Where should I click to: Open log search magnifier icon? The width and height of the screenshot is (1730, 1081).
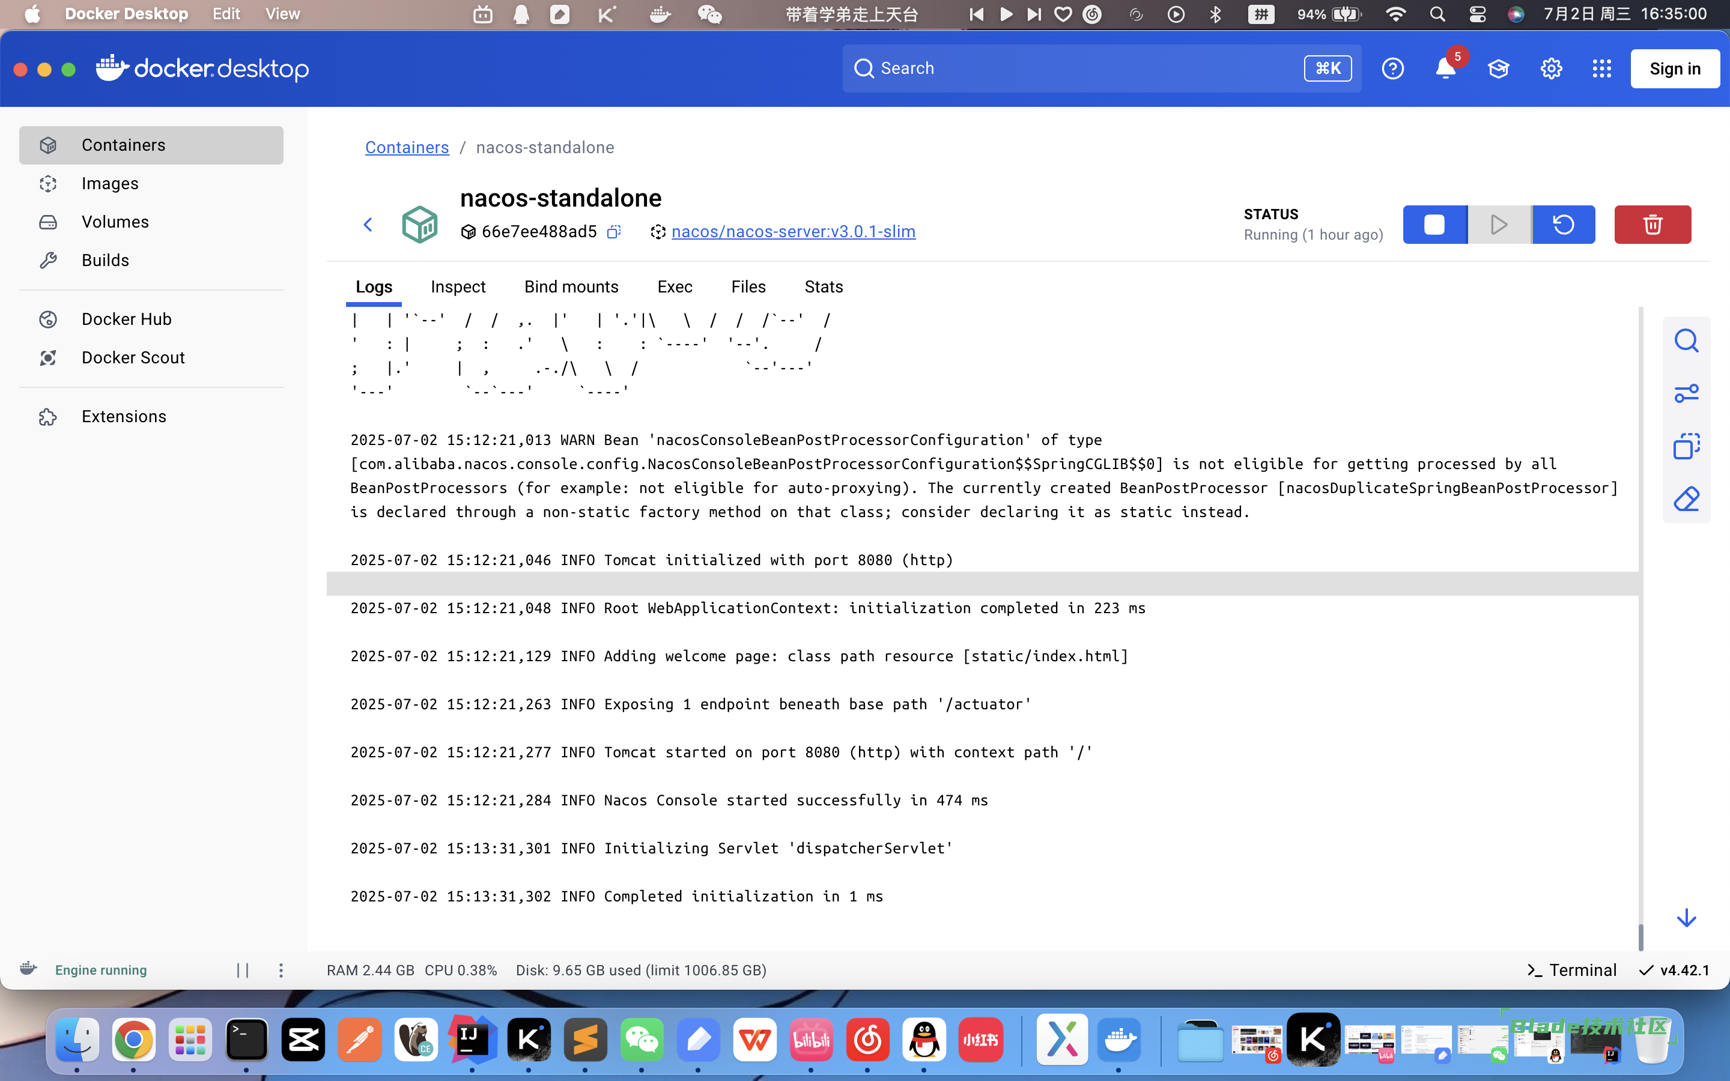1686,341
